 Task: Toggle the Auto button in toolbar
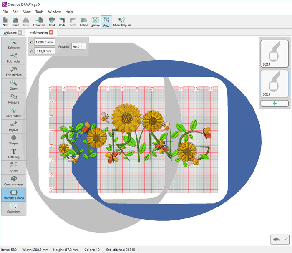pyautogui.click(x=106, y=22)
